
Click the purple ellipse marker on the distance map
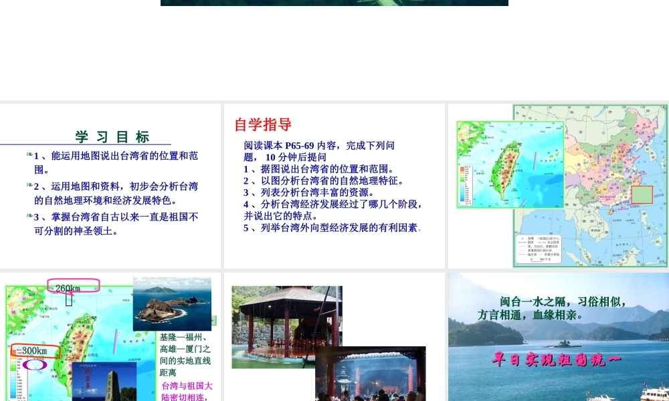coord(35,365)
